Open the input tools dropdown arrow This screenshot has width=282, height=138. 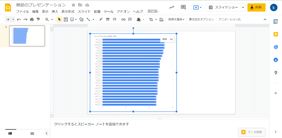tap(143, 20)
